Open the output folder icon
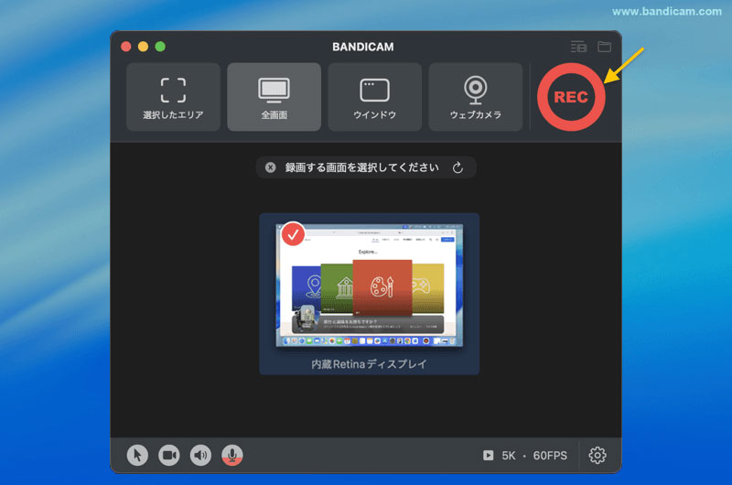732x485 pixels. coord(605,47)
